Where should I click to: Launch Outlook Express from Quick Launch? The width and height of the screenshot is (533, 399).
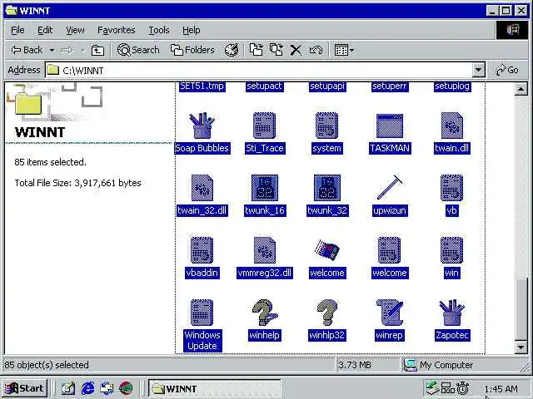click(x=107, y=388)
